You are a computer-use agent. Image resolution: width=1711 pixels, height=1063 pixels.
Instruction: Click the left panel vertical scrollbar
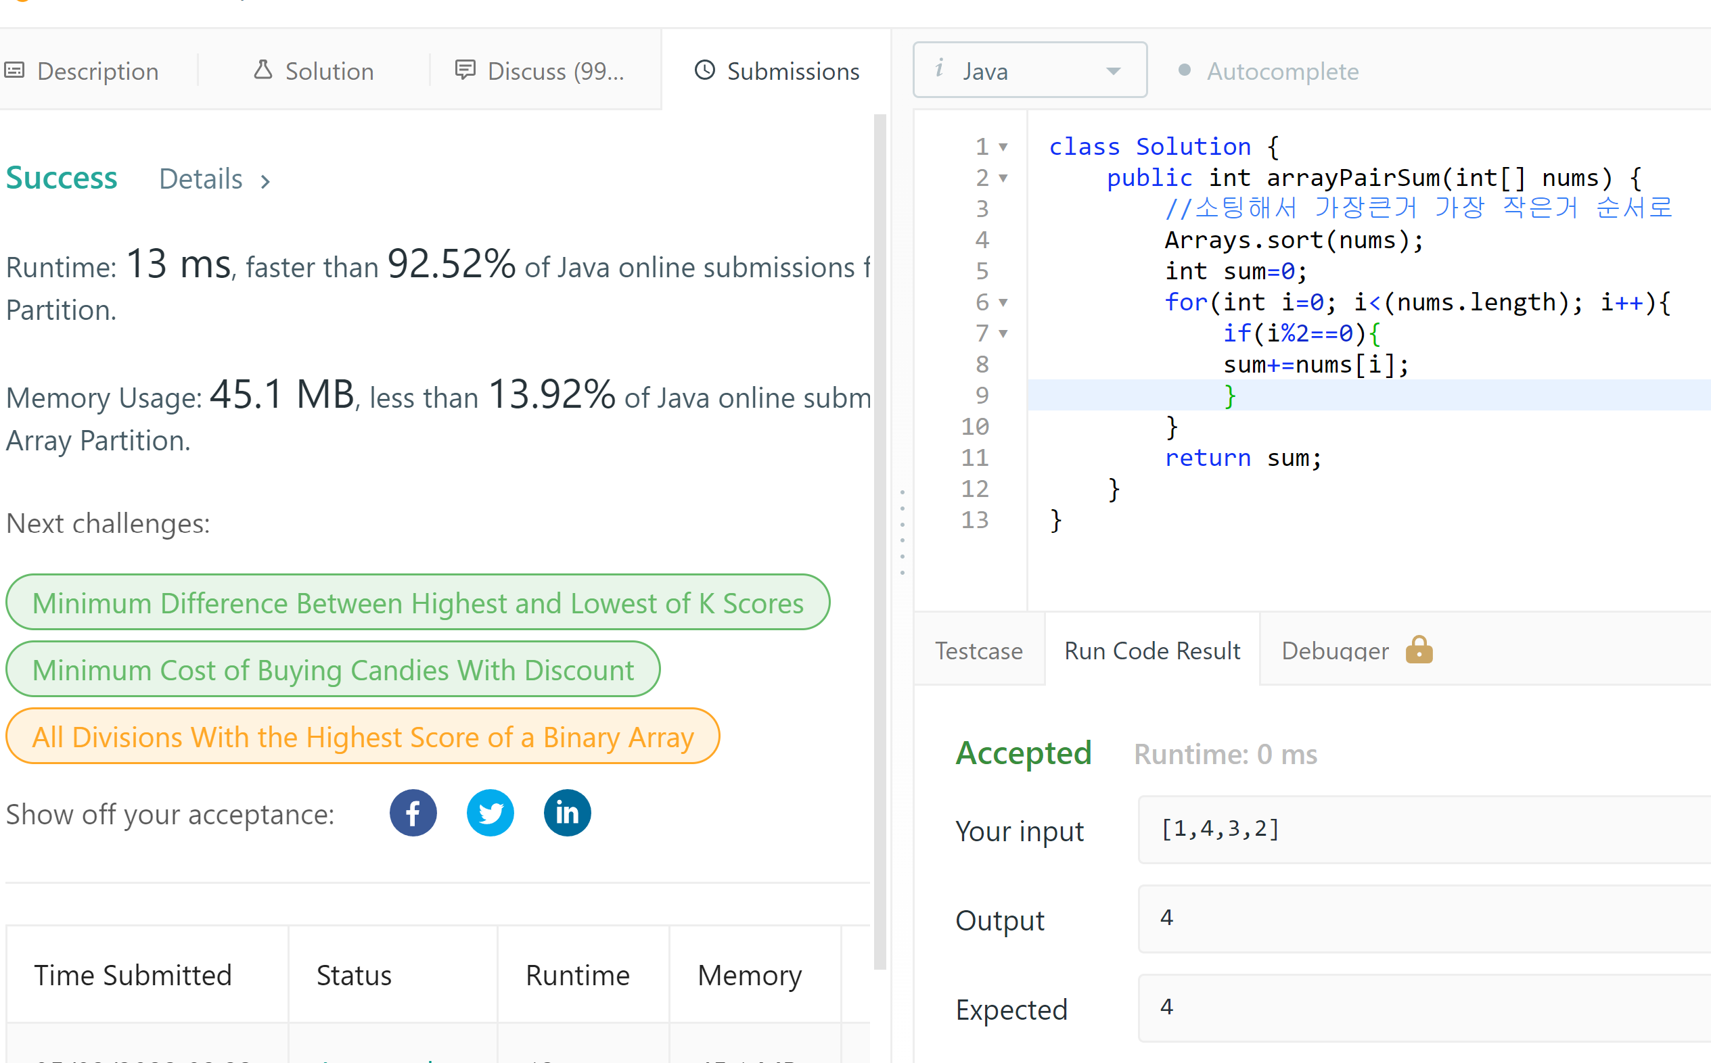(x=880, y=542)
